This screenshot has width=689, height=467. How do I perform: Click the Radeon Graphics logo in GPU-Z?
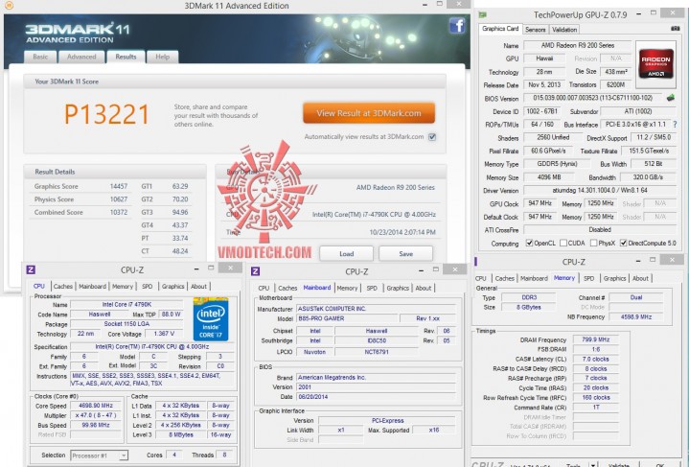(x=655, y=64)
